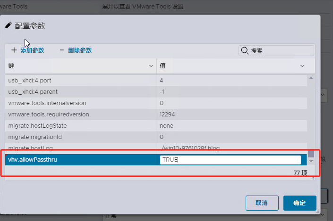Click the scrollbar up arrow in the parameter list
This screenshot has width=333, height=221.
(311, 78)
